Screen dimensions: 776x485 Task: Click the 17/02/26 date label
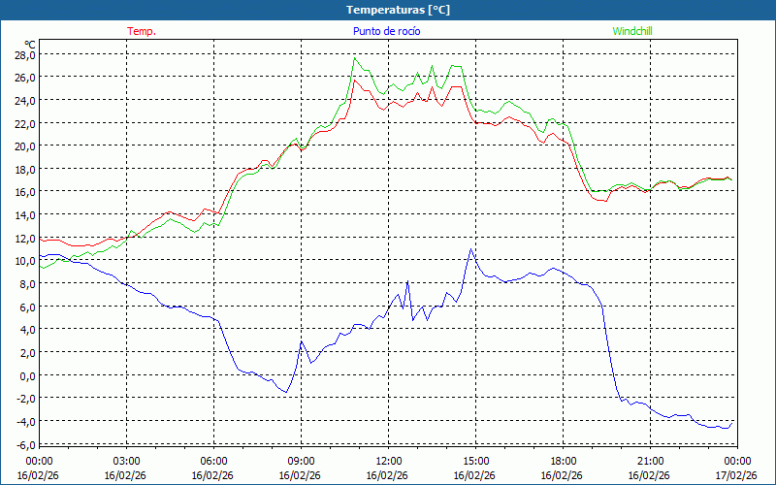(x=734, y=475)
